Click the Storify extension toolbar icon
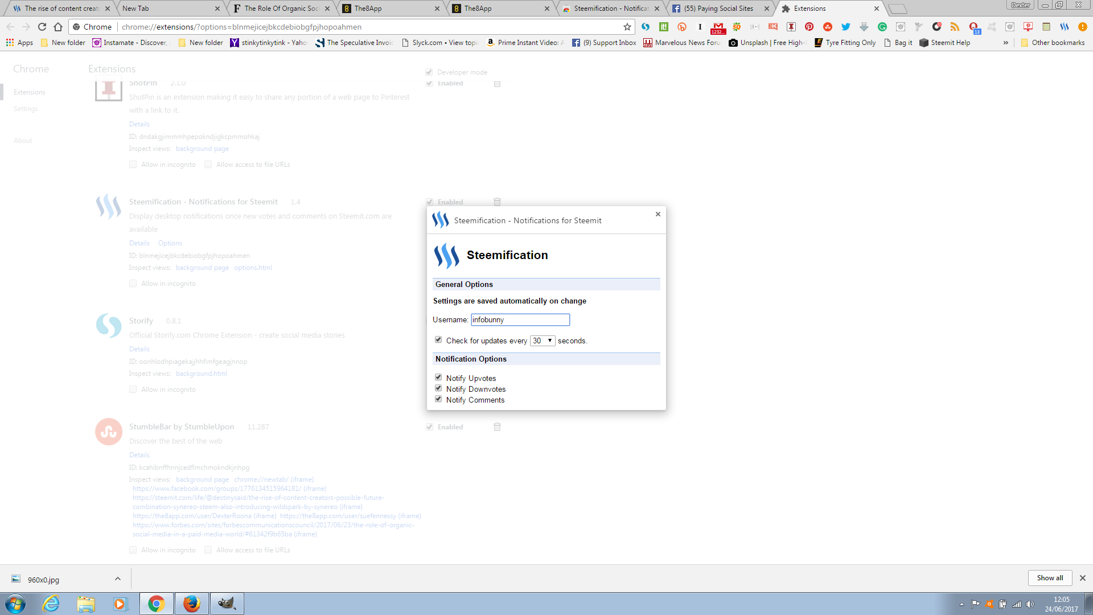Image resolution: width=1093 pixels, height=615 pixels. point(645,27)
